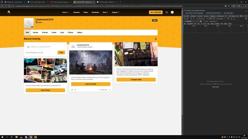Open the campfire image in activity post

pyautogui.click(x=91, y=63)
